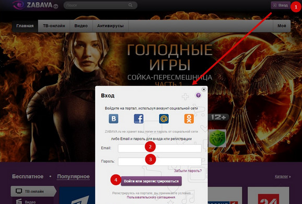The height and width of the screenshot is (204, 302).
Task: Select the Бесплатное filter
Action: (28, 176)
